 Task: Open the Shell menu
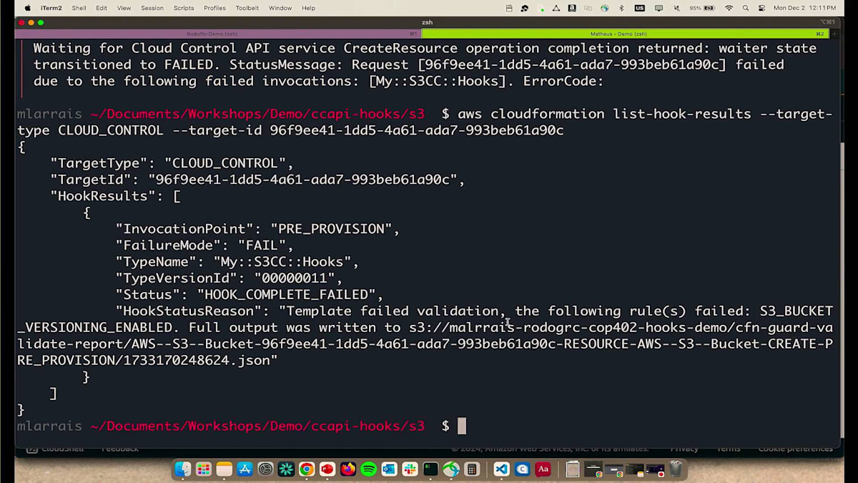(79, 8)
